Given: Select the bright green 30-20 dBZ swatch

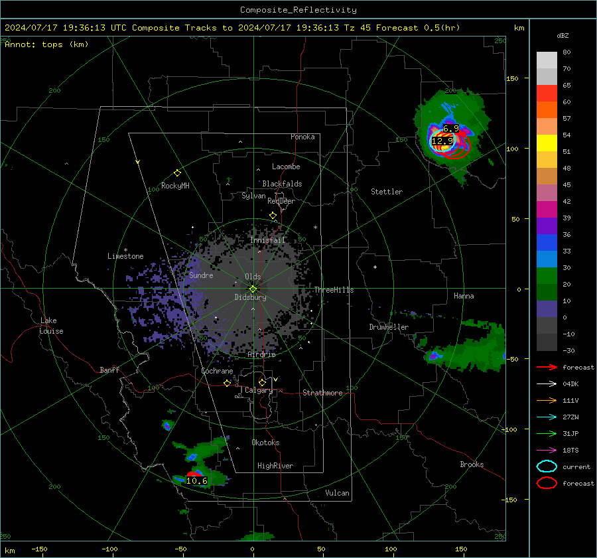Looking at the screenshot, I should (547, 276).
